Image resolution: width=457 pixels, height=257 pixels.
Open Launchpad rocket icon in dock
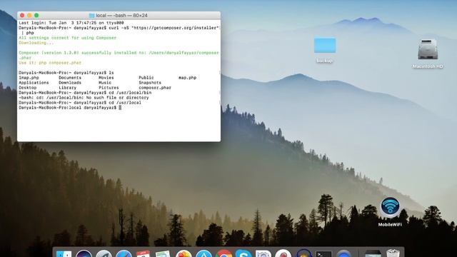pyautogui.click(x=104, y=254)
